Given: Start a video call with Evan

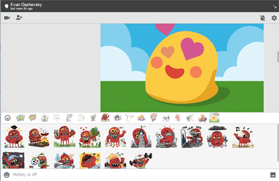Looking at the screenshot, I should [x=7, y=18].
